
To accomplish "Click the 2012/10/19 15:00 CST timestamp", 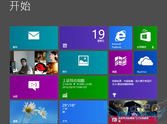I will tap(75, 87).
